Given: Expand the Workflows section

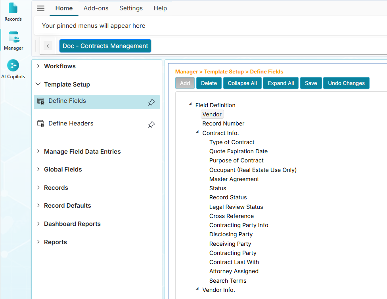Looking at the screenshot, I should (38, 66).
